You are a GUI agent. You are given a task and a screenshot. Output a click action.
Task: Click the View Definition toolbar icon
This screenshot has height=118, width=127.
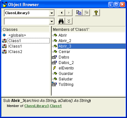point(86,13)
